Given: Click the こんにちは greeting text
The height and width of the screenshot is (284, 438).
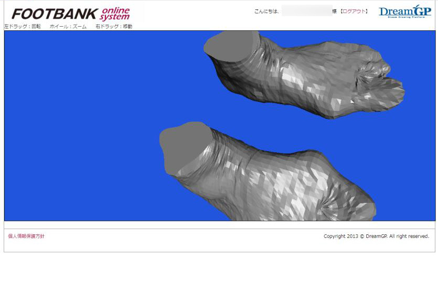Looking at the screenshot, I should [x=266, y=12].
